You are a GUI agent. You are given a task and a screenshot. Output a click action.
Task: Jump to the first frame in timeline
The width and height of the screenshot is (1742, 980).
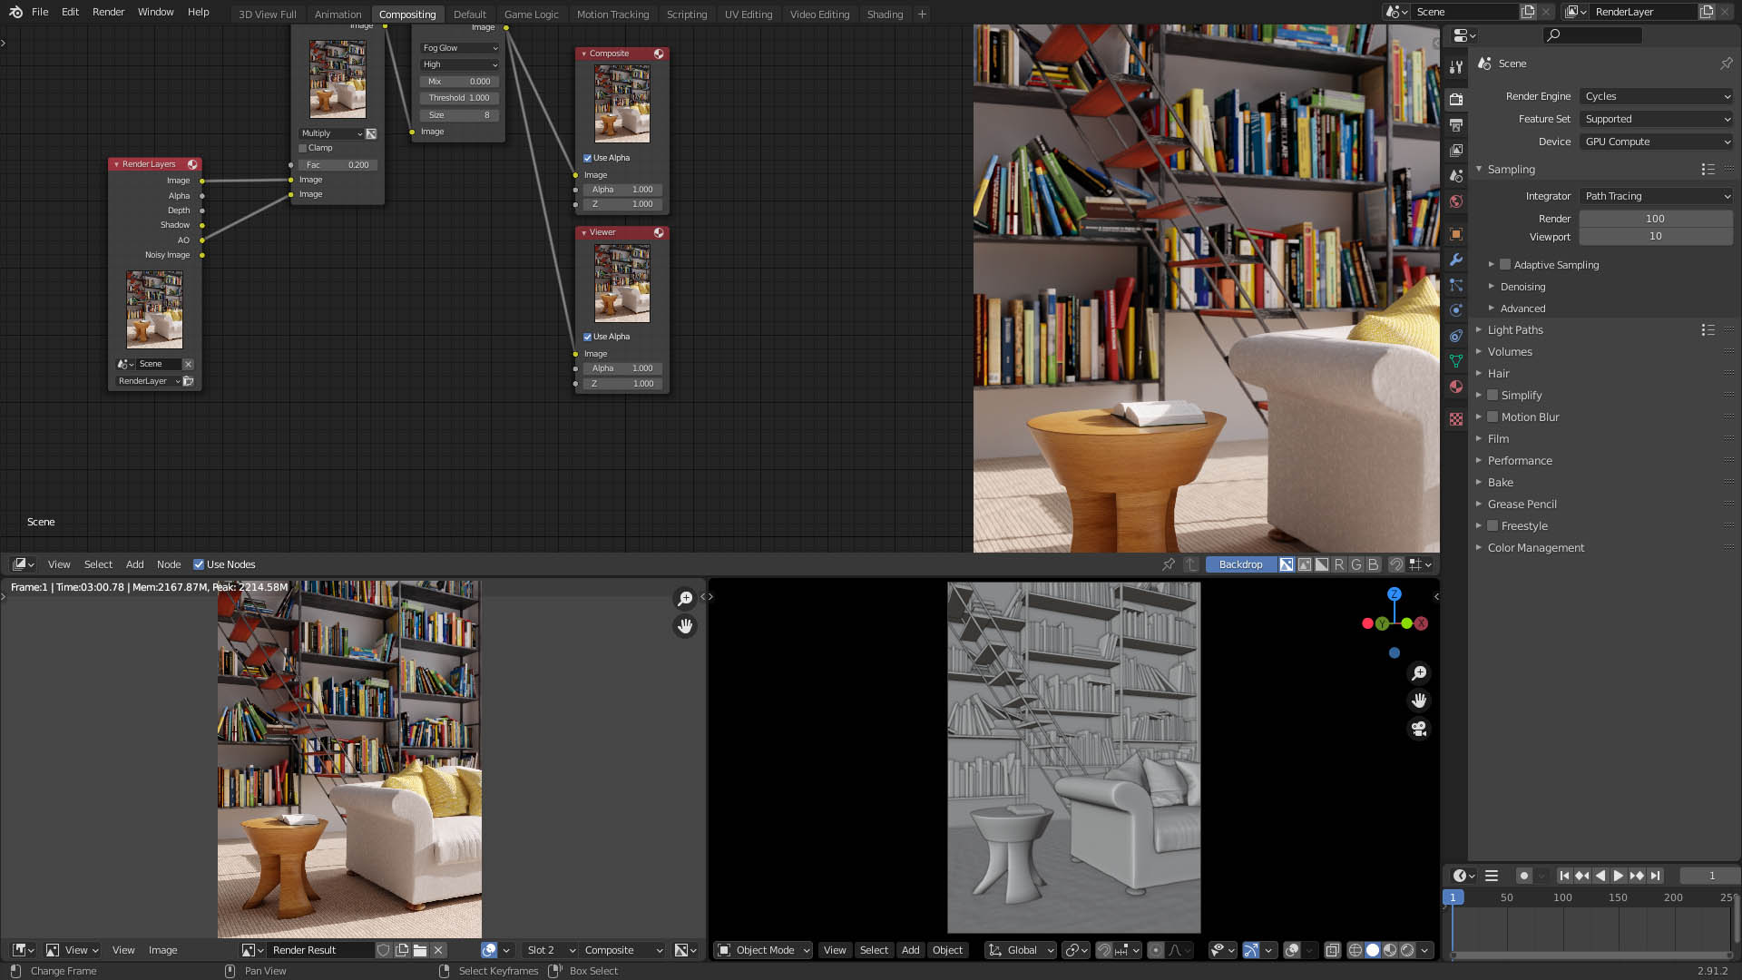(1564, 876)
